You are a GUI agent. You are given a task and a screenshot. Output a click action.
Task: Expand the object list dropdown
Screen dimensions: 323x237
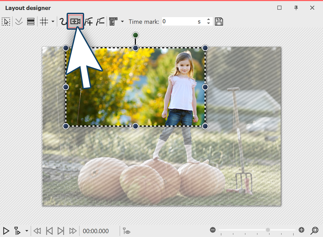coord(123,21)
